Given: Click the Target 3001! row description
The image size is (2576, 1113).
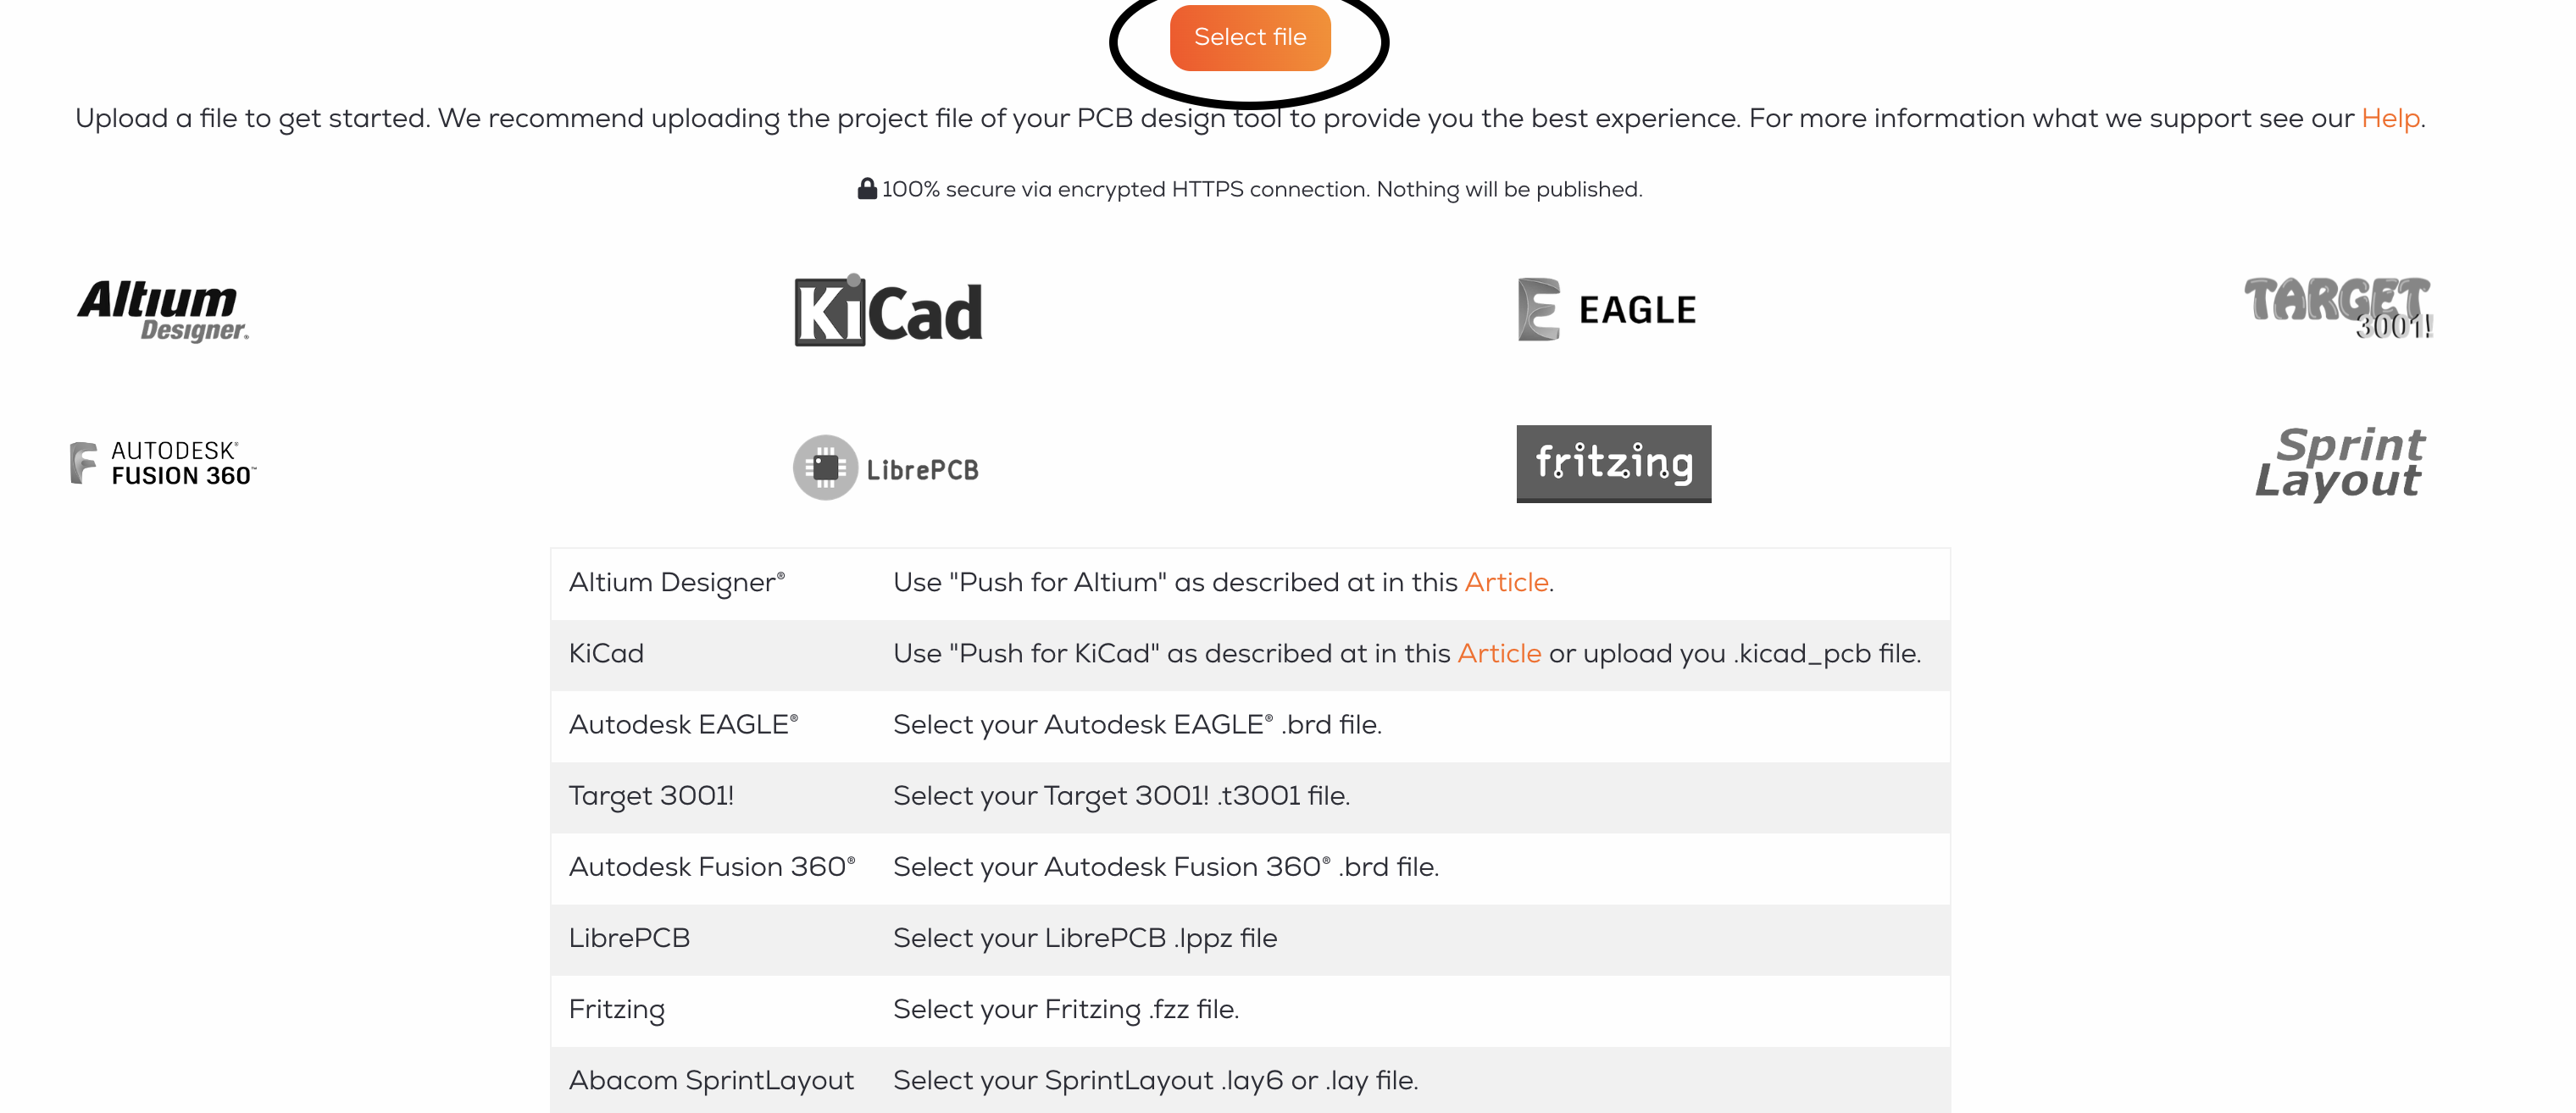Looking at the screenshot, I should click(x=1122, y=797).
